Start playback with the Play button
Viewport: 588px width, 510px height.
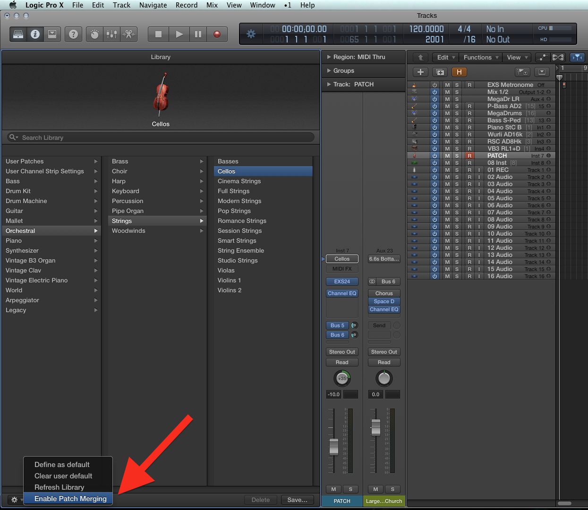[179, 34]
